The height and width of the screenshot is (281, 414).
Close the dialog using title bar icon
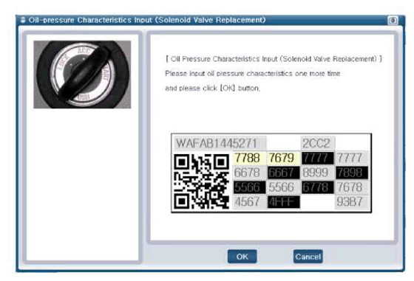(393, 20)
